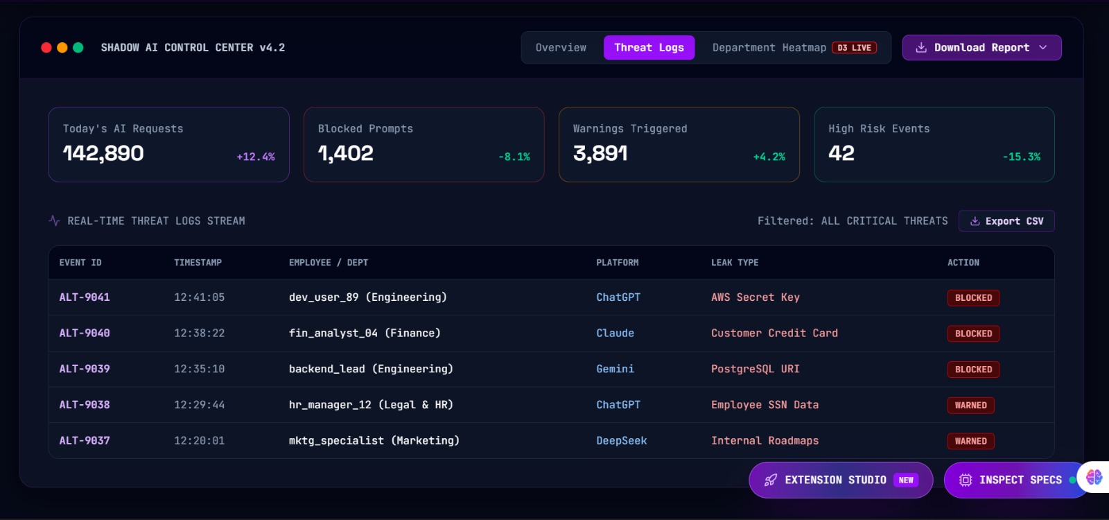Click Employee SSN Data leak type
The height and width of the screenshot is (520, 1109).
click(x=765, y=405)
